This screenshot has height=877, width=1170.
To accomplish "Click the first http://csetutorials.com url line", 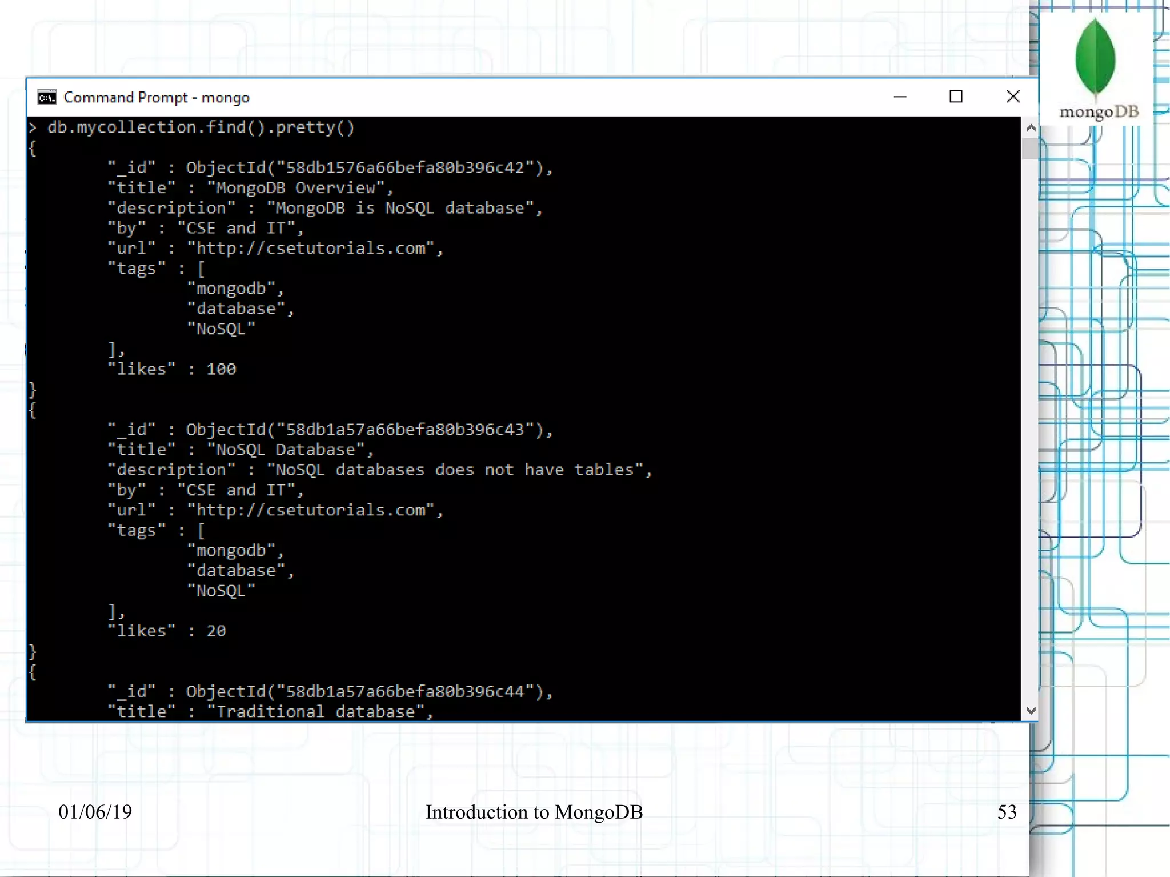I will coord(275,248).
